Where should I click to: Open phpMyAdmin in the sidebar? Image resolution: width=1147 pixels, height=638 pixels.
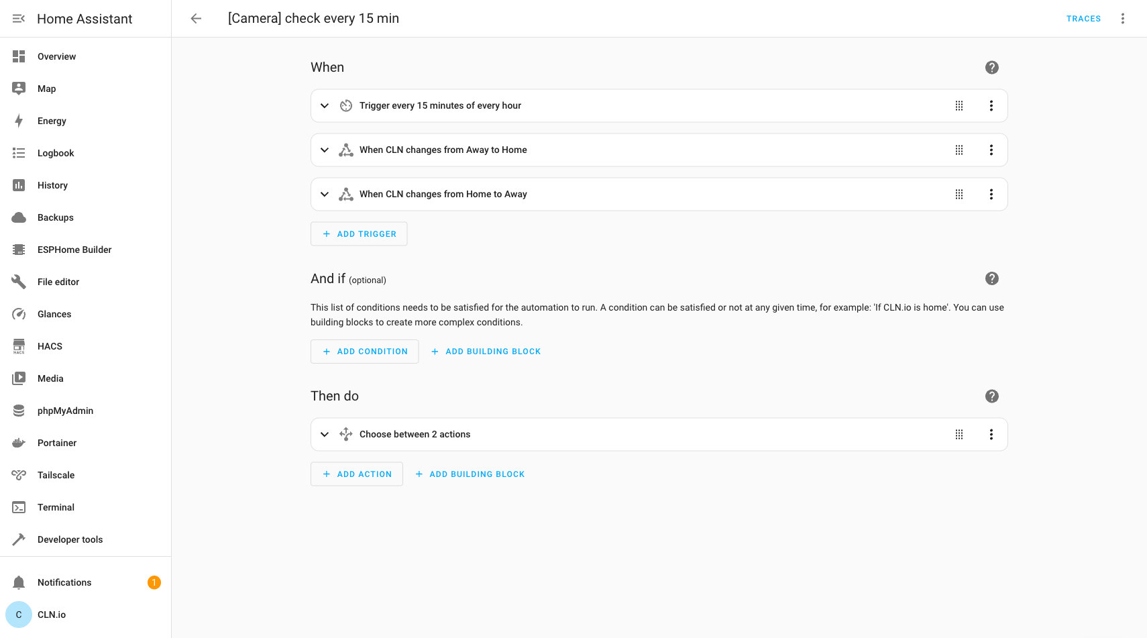(86, 411)
